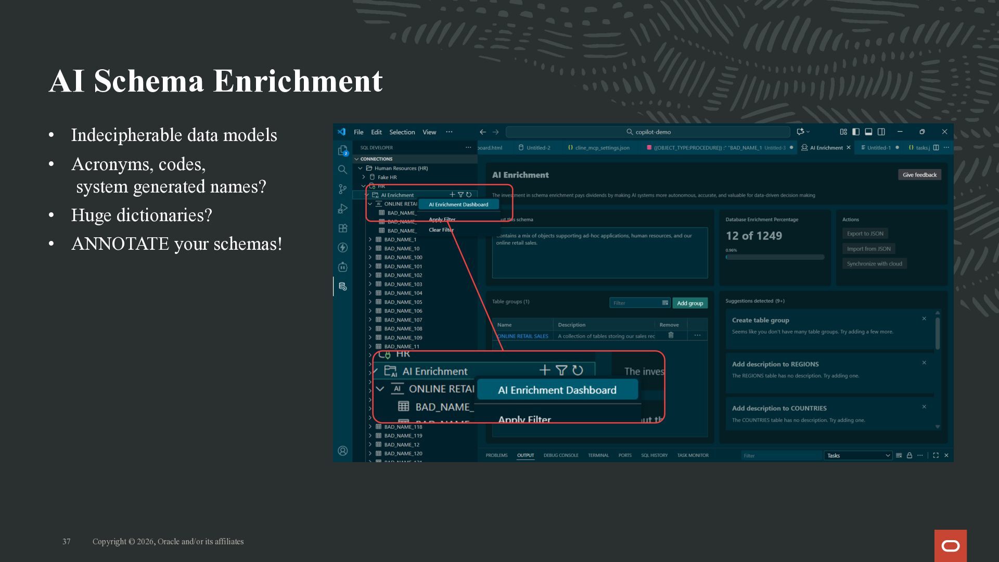Click the split editor icon in the tab bar
Viewport: 999px width, 562px height.
pyautogui.click(x=936, y=148)
